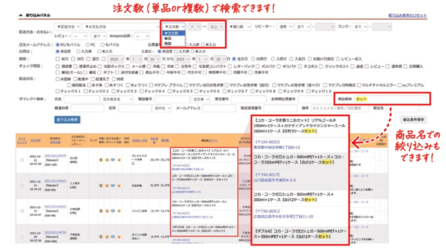Select the レビュー記入 period radio
This screenshot has width=446, height=248.
coord(337,59)
